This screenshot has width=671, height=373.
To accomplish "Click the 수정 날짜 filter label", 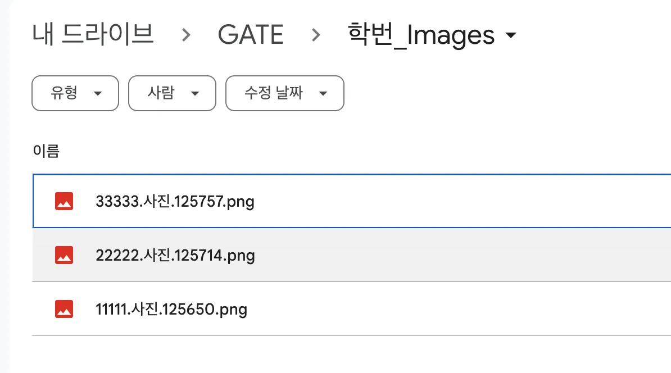I will point(274,93).
